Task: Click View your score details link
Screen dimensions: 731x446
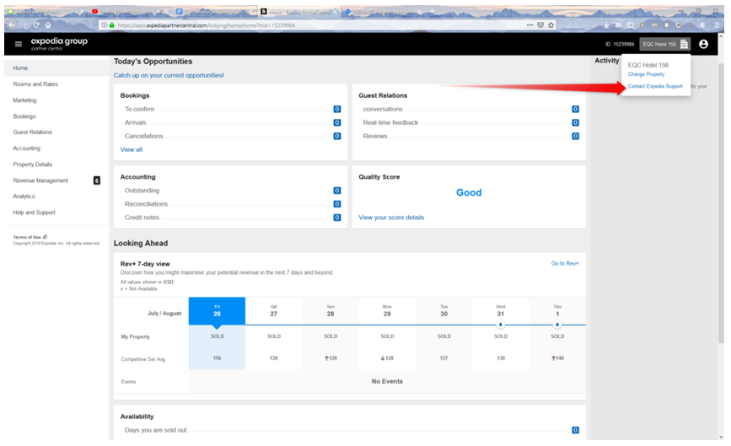Action: pyautogui.click(x=391, y=218)
